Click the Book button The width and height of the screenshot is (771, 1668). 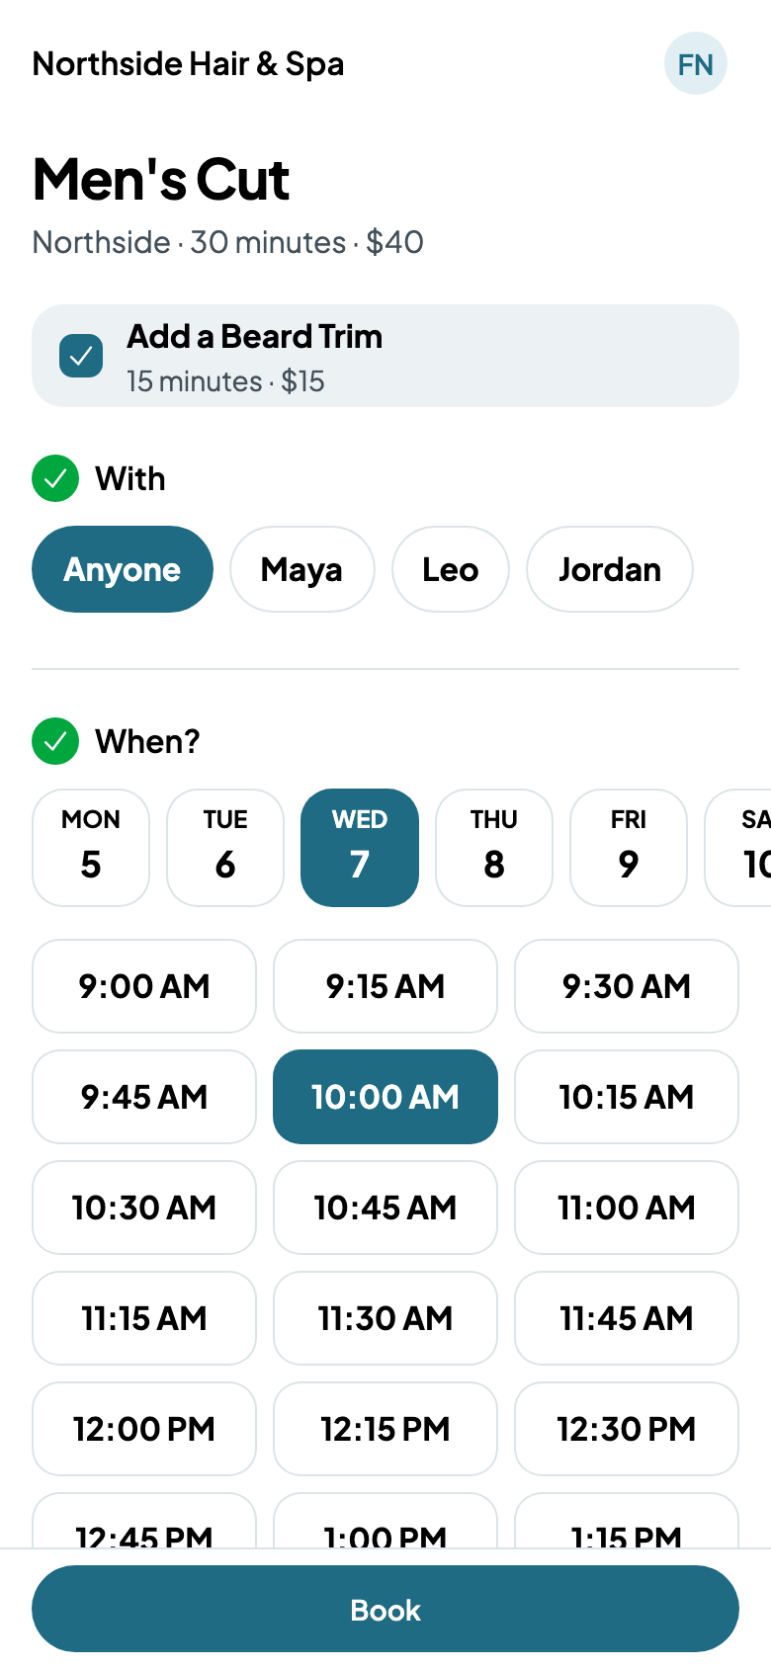[x=385, y=1609]
